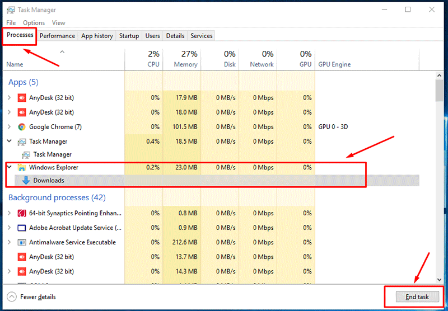The width and height of the screenshot is (448, 311).
Task: Expand the Google Chrome (7) group
Action: click(9, 126)
